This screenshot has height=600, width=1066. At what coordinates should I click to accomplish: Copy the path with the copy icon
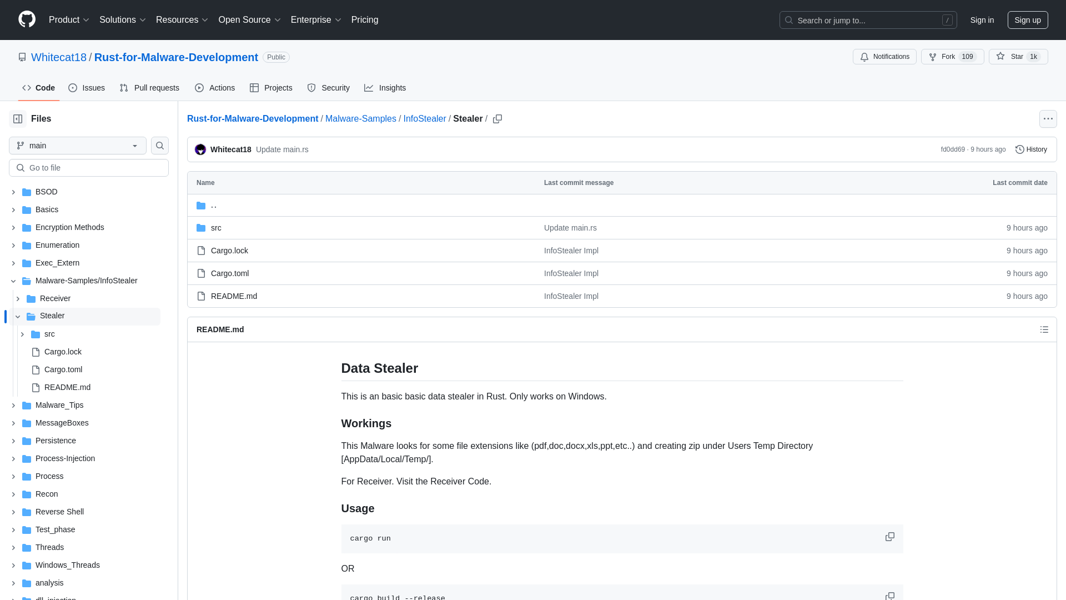tap(497, 119)
